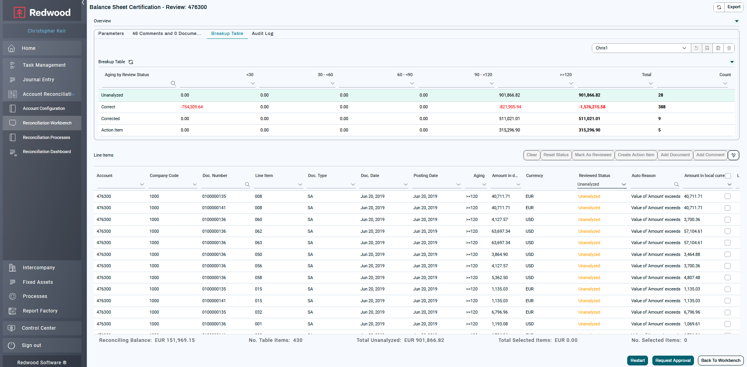The image size is (747, 367).
Task: Click the delete trash icon beside Chris1
Action: (x=729, y=48)
